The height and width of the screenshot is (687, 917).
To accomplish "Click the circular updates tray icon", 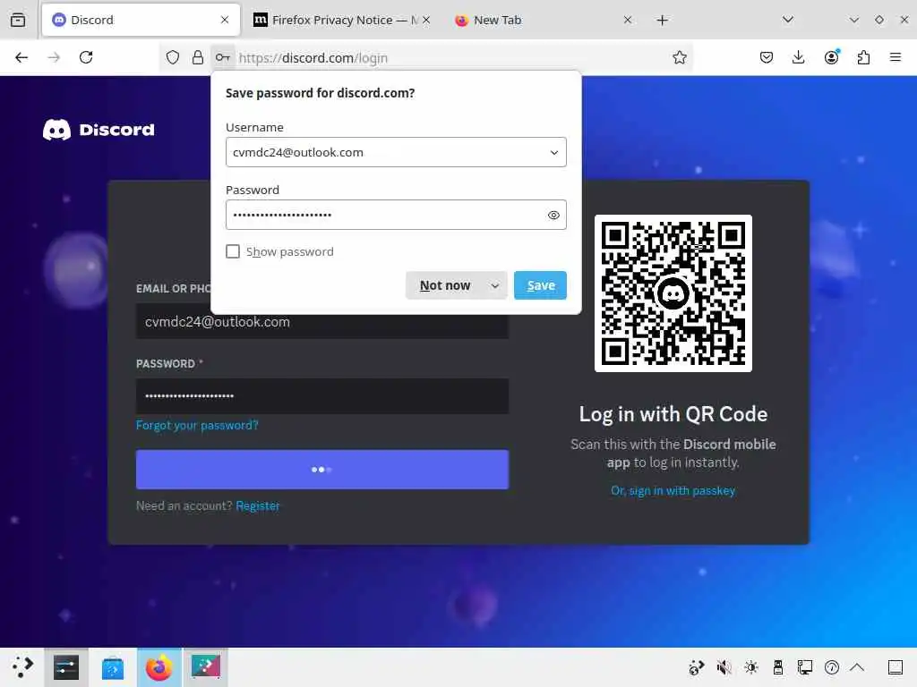I will (x=832, y=667).
